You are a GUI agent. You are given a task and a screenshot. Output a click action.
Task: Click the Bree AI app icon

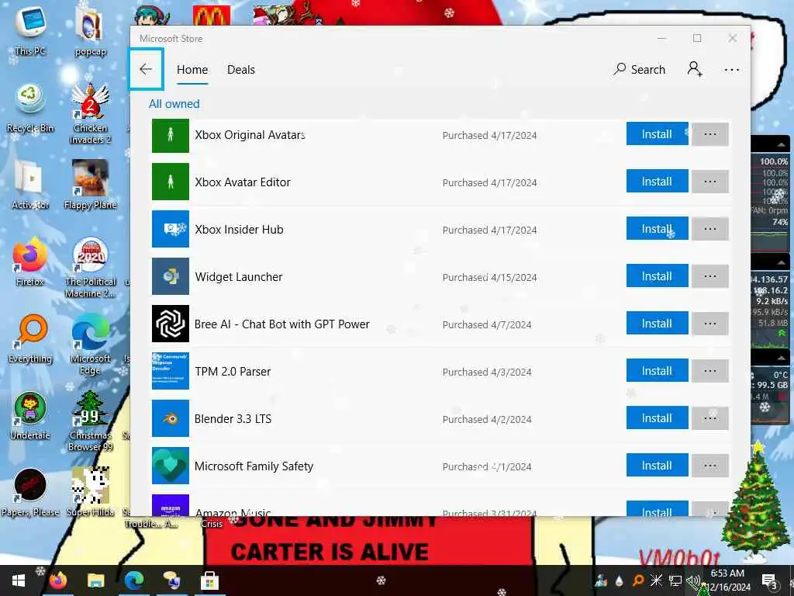coord(171,324)
